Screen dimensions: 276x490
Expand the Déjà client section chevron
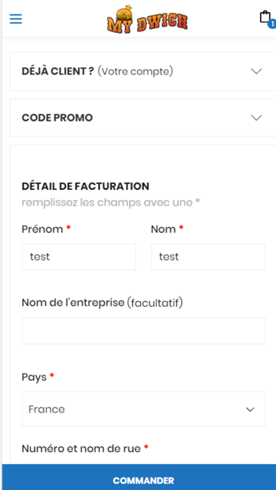pyautogui.click(x=256, y=71)
